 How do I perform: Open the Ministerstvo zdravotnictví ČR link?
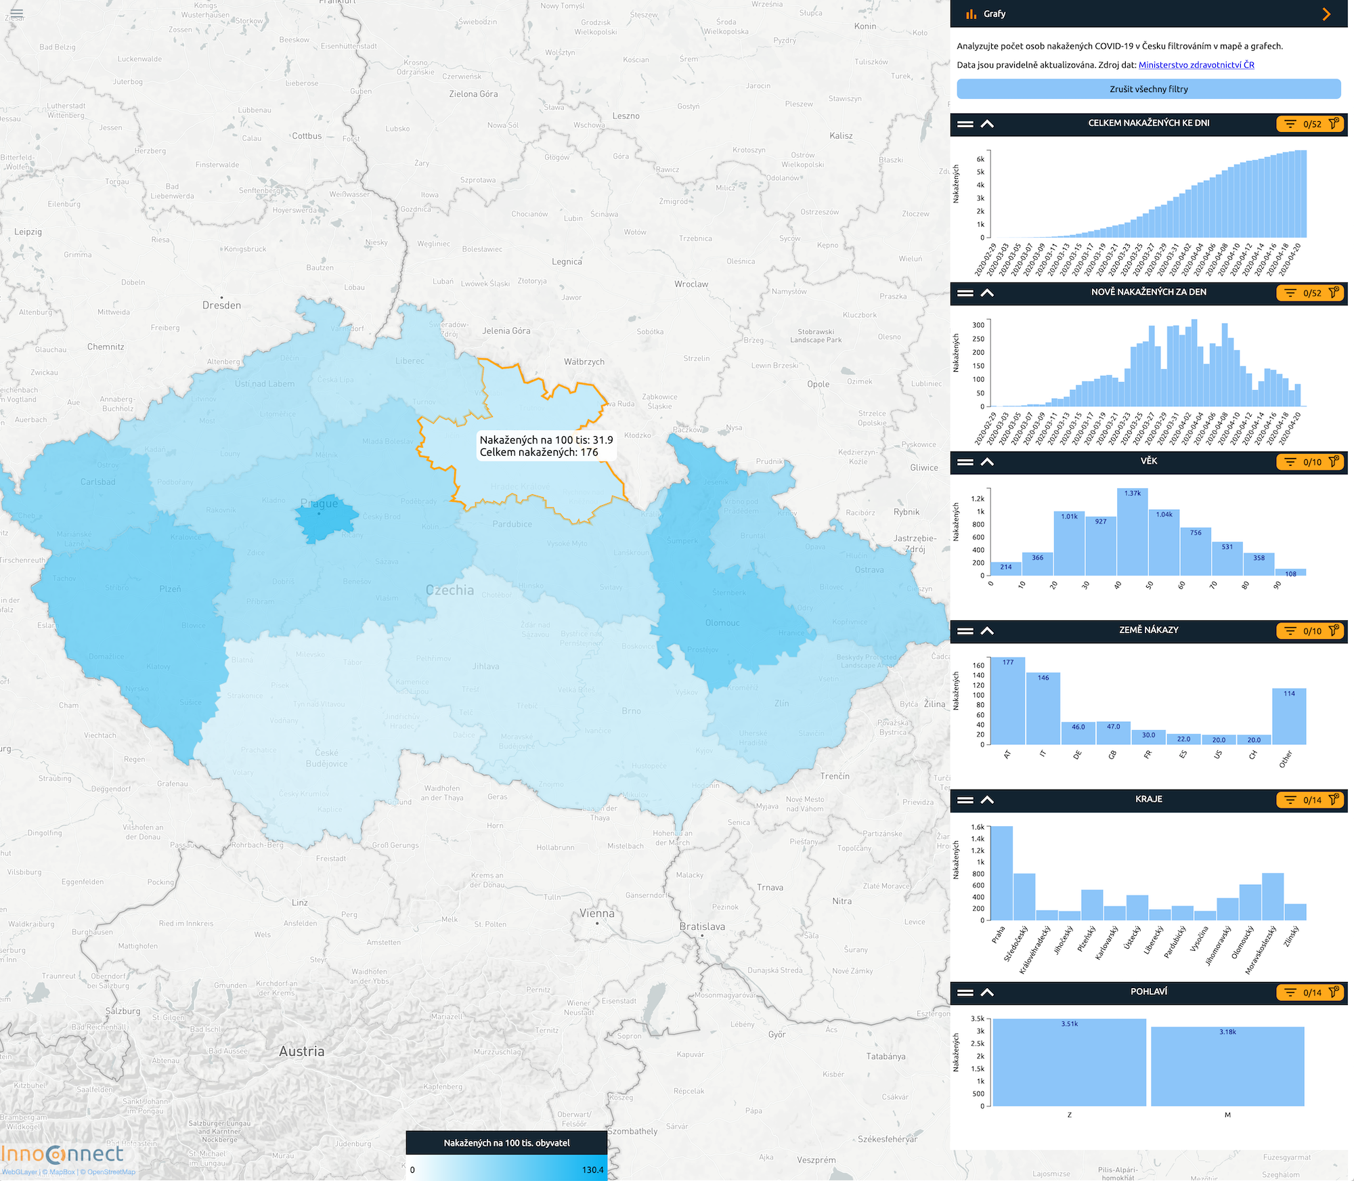pyautogui.click(x=1196, y=65)
